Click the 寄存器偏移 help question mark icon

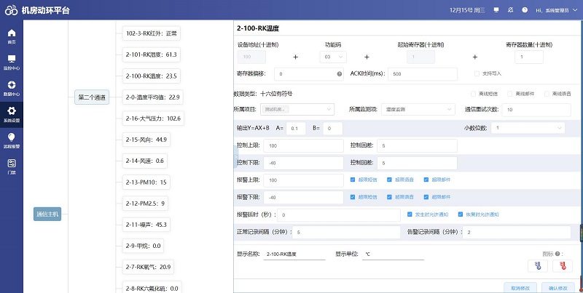click(339, 74)
